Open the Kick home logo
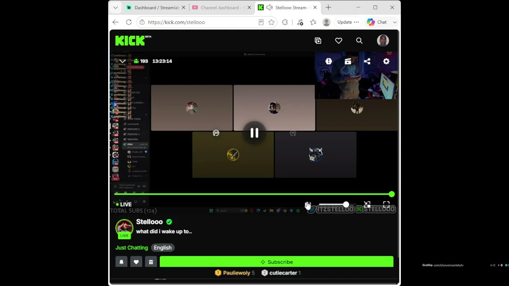 point(133,41)
